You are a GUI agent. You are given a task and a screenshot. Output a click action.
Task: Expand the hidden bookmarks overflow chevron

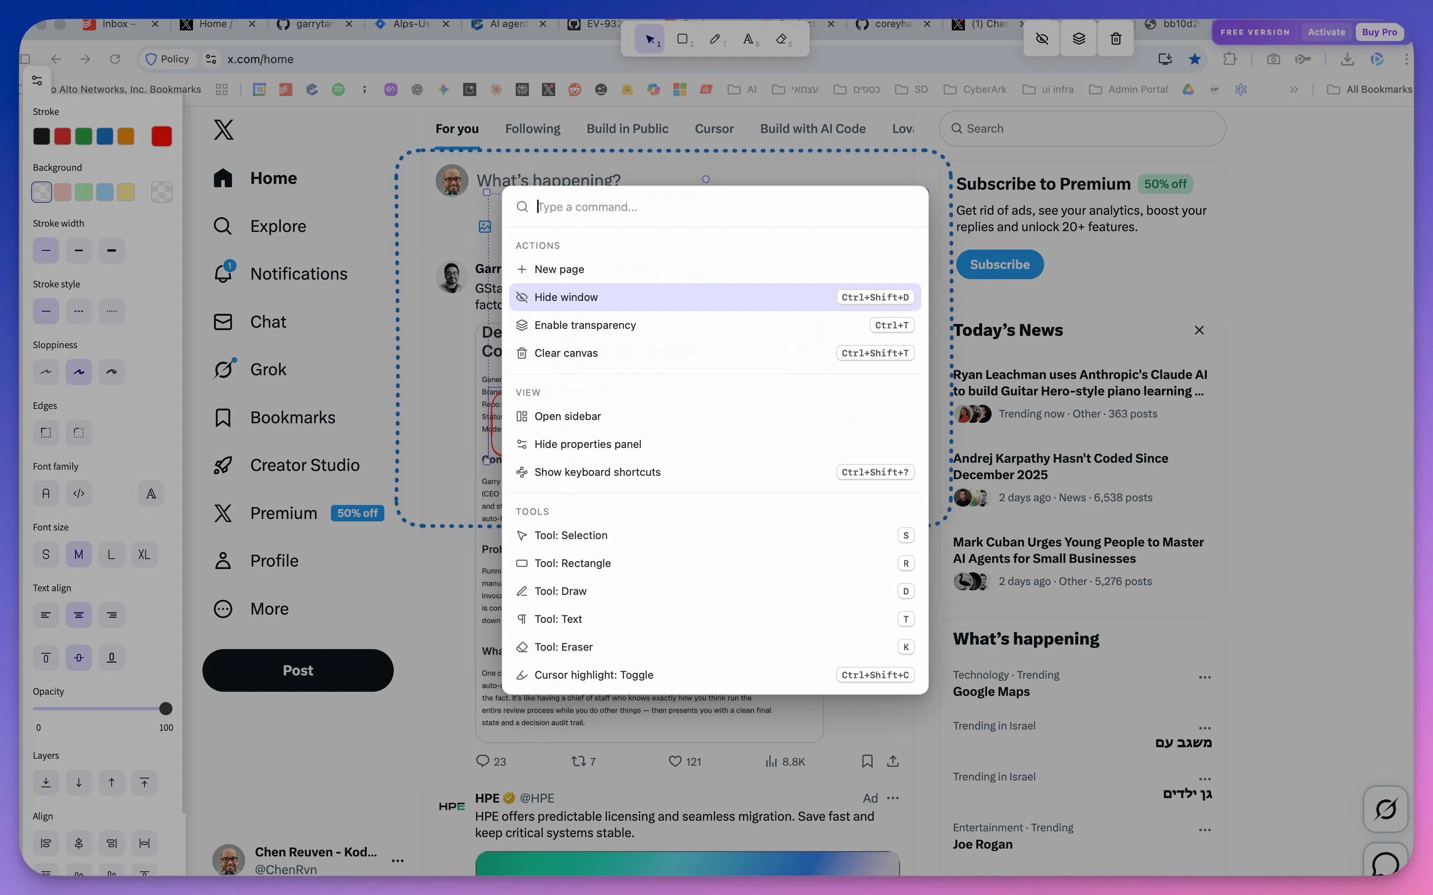tap(1294, 89)
